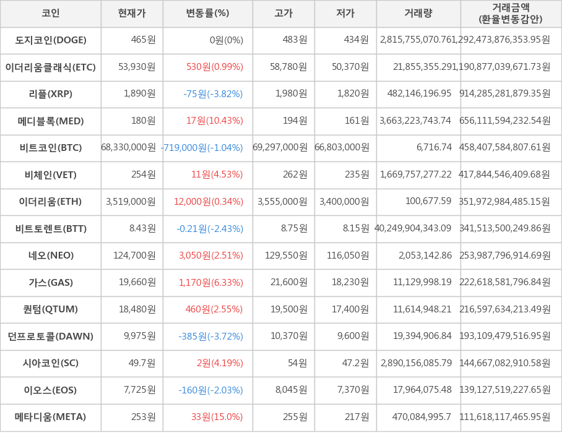The width and height of the screenshot is (562, 433).
Task: Click 퀀텀(QTUM) coin name
Action: [x=51, y=310]
